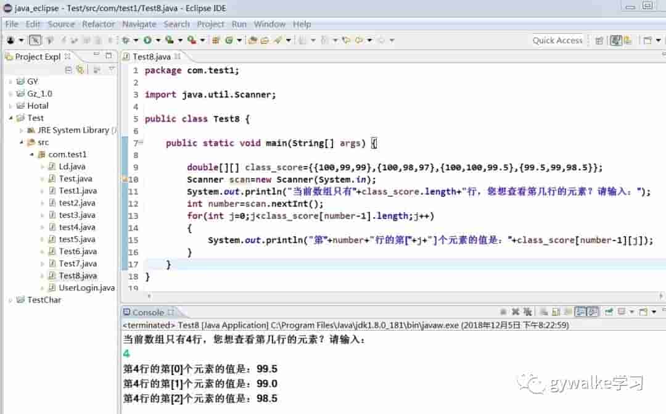The height and width of the screenshot is (414, 666).
Task: Toggle Scroll Lock in Console toolbar
Action: (x=556, y=312)
